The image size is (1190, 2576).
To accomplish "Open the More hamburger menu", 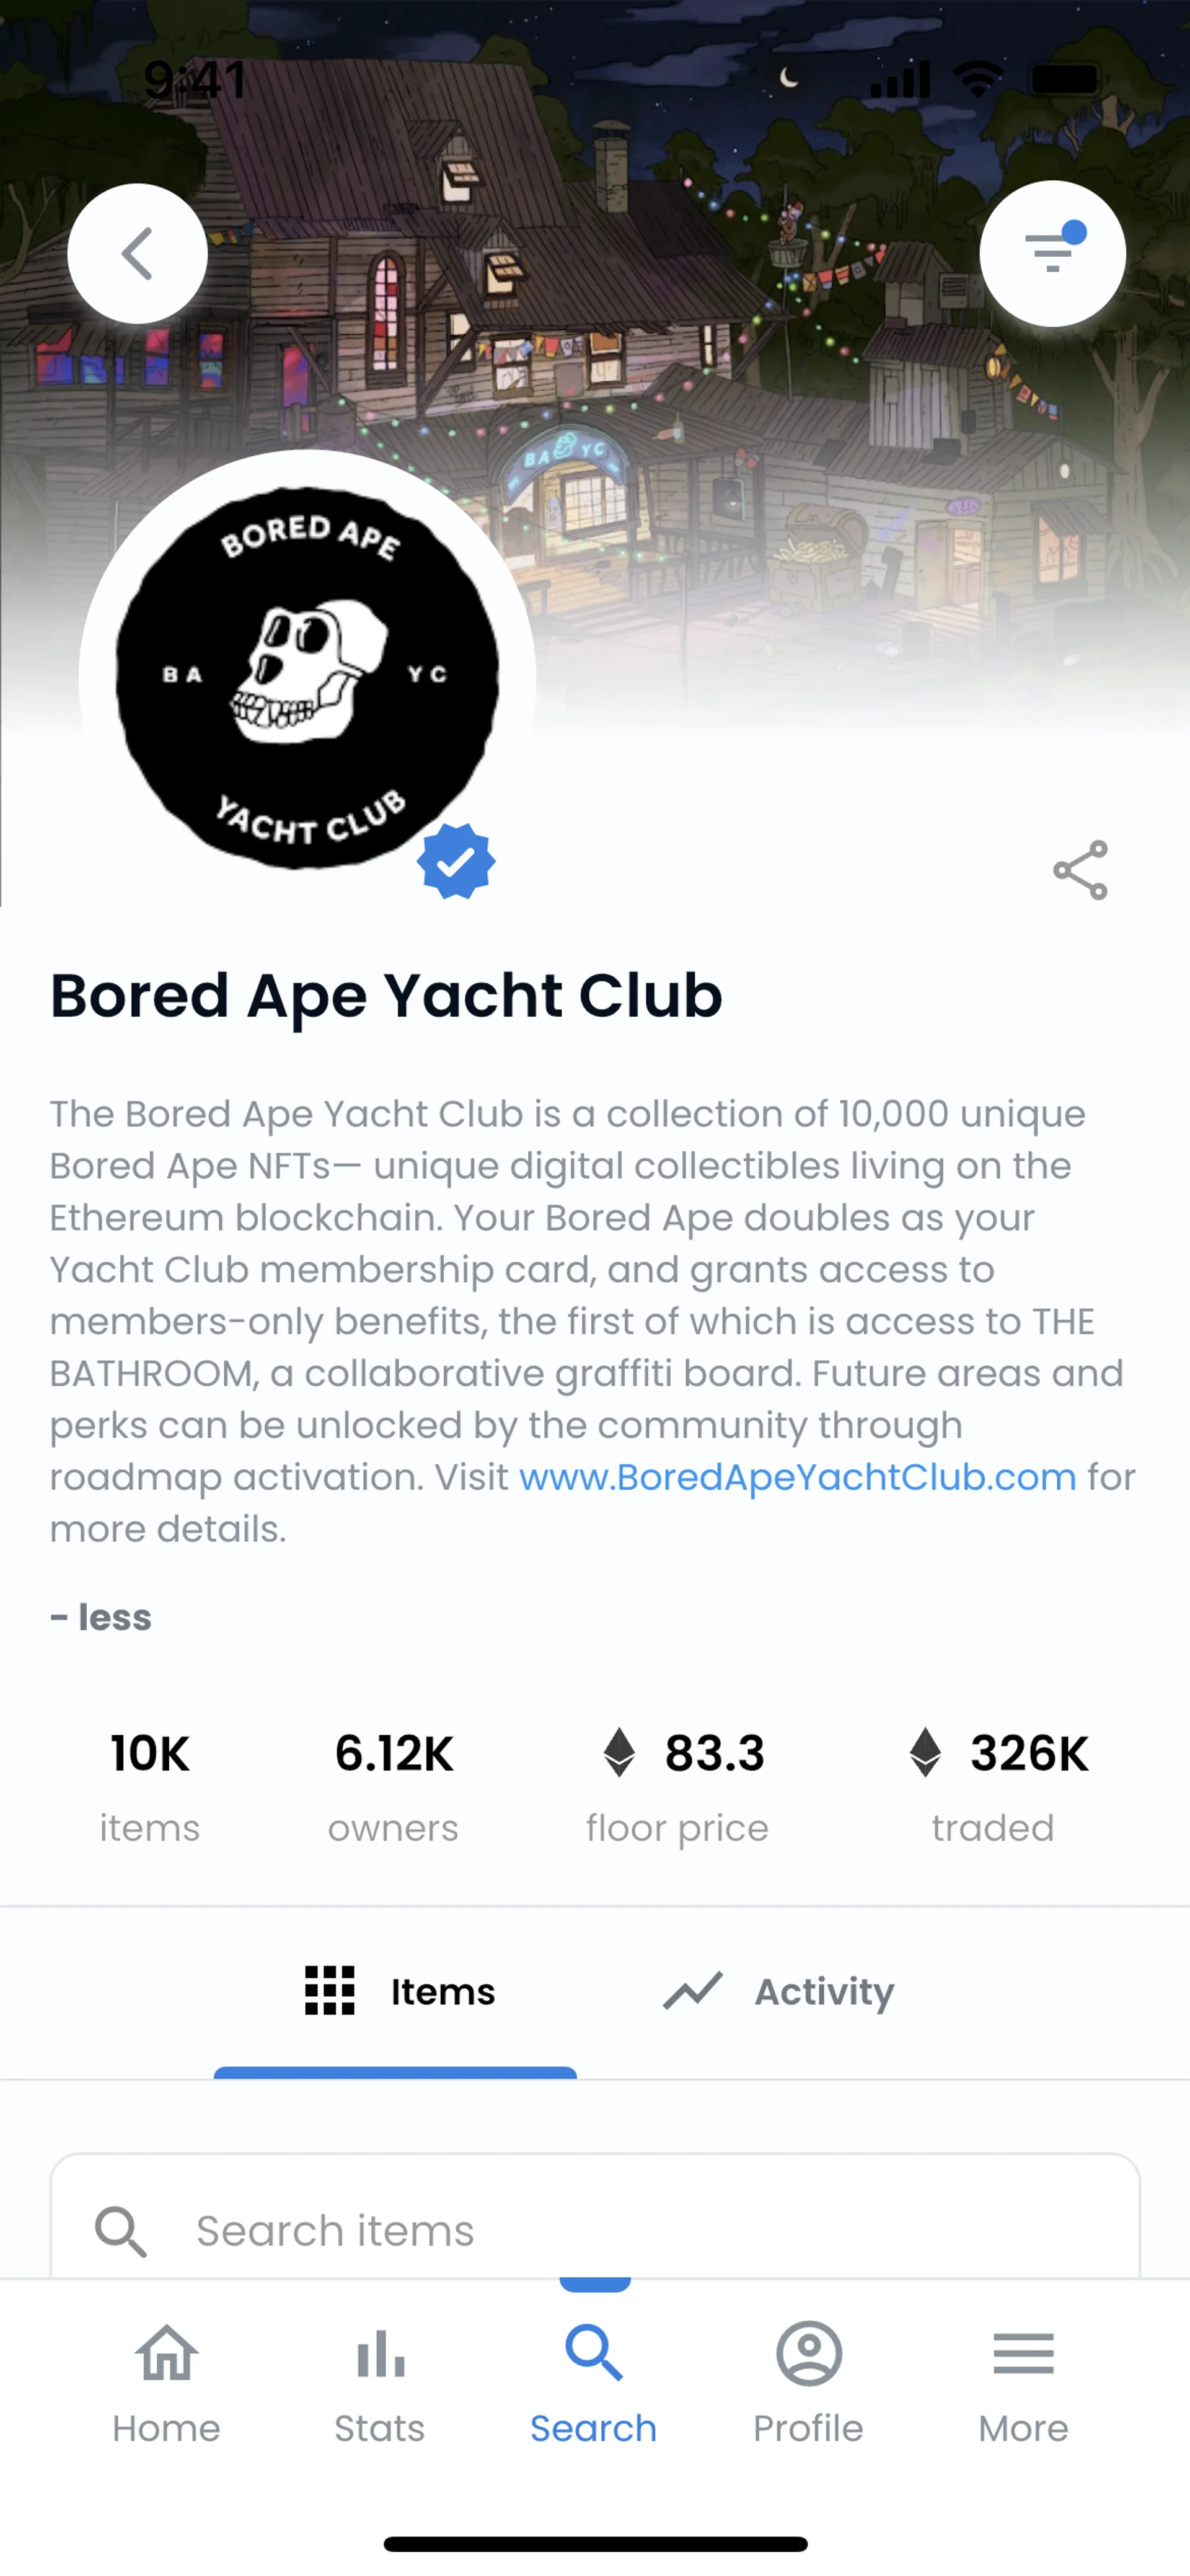I will point(1023,2384).
